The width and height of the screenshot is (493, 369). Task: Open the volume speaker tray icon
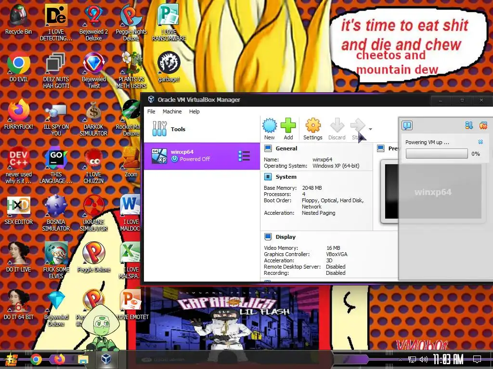[x=424, y=359]
